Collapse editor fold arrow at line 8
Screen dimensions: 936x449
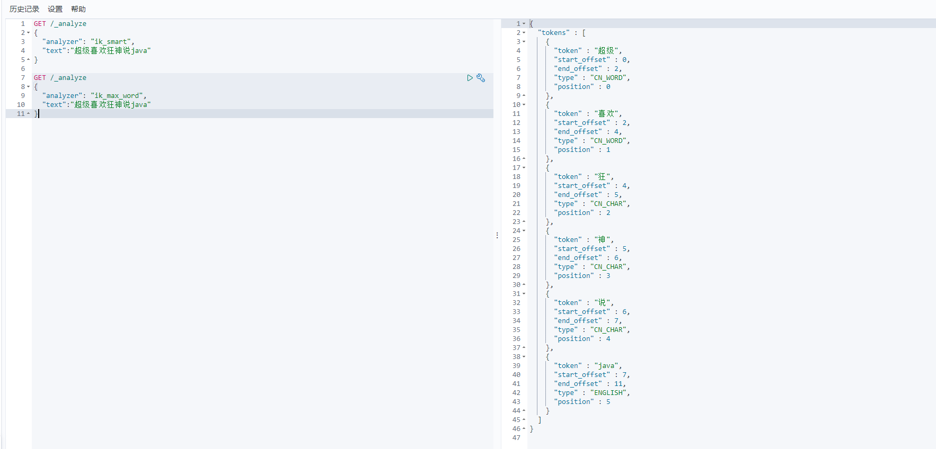pyautogui.click(x=29, y=87)
